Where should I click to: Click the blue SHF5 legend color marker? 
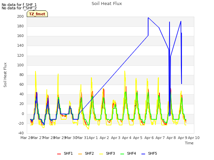click(143, 154)
